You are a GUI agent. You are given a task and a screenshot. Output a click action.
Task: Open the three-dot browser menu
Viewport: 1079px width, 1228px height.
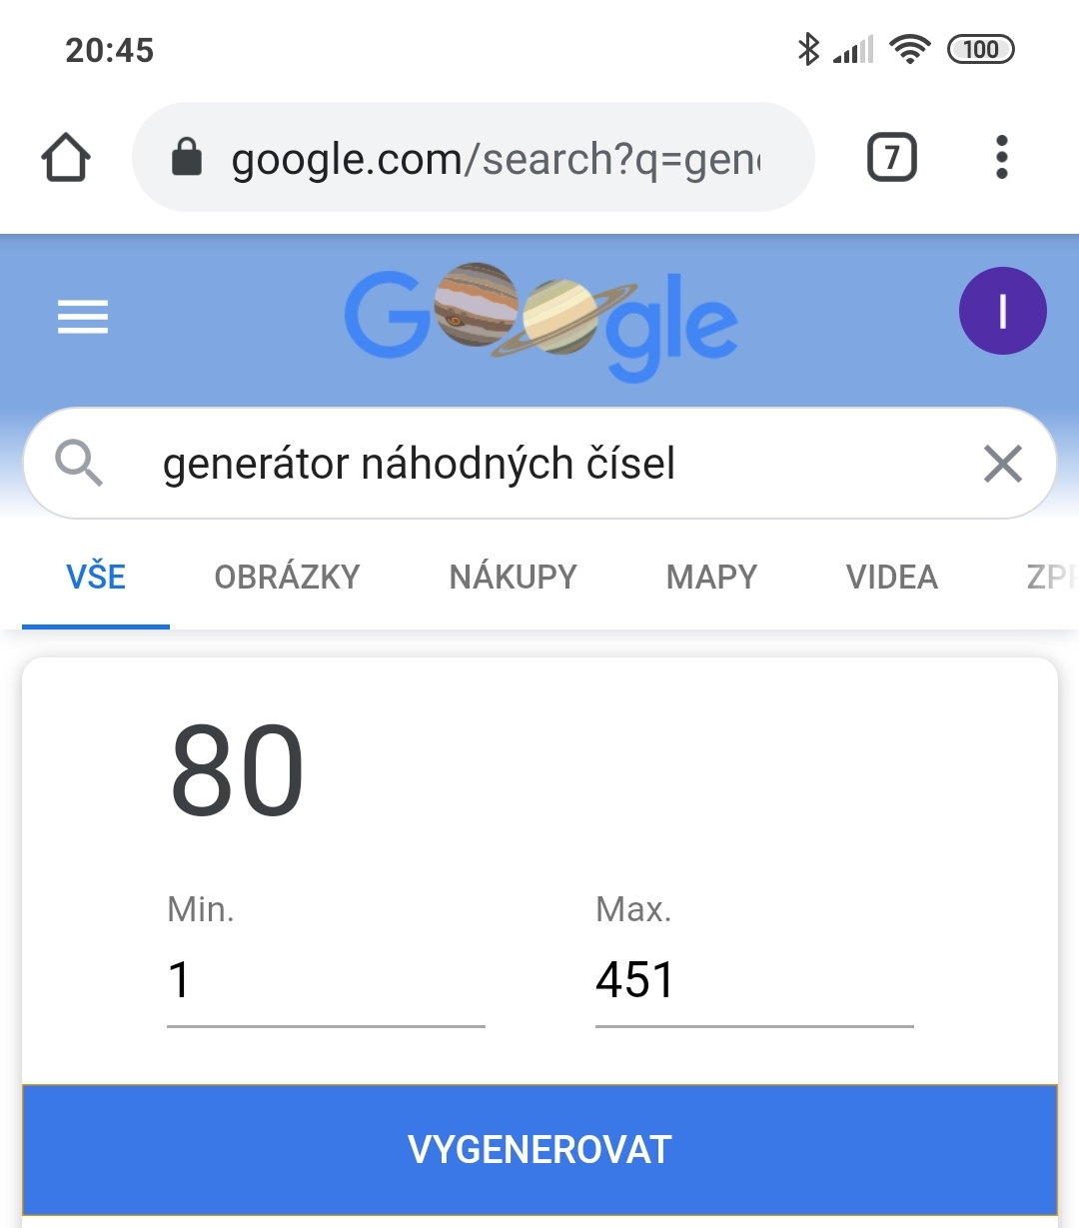tap(1001, 158)
